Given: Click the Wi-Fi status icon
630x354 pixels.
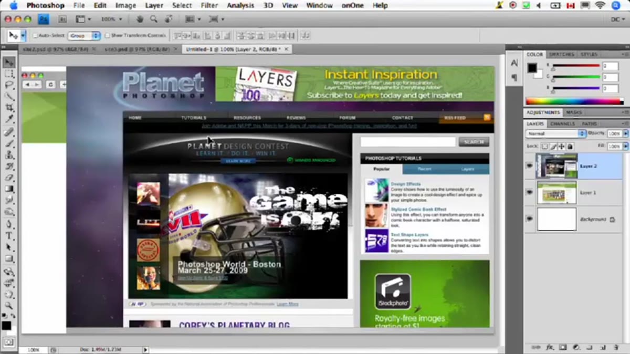Looking at the screenshot, I should (x=600, y=6).
